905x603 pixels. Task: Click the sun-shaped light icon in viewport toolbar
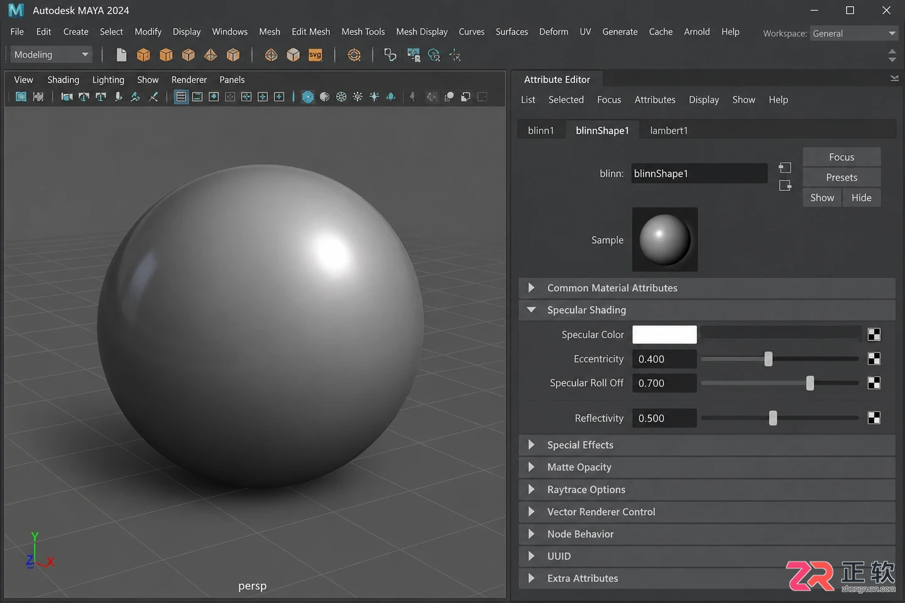click(358, 97)
